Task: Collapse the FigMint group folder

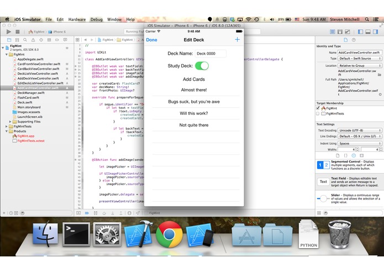Action: click(7, 54)
